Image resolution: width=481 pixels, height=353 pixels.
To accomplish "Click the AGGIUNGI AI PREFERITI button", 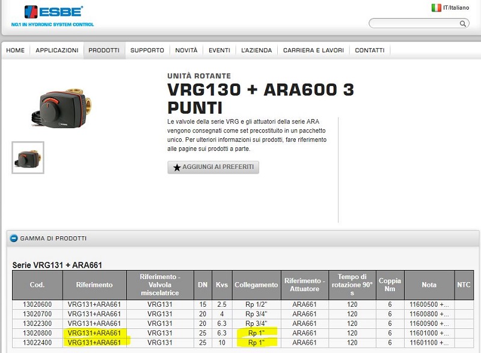I will (x=213, y=167).
